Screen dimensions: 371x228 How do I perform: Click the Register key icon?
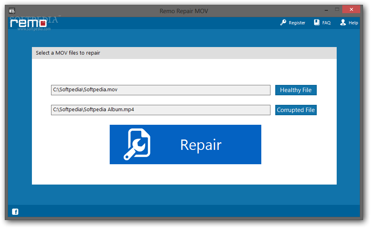click(283, 22)
